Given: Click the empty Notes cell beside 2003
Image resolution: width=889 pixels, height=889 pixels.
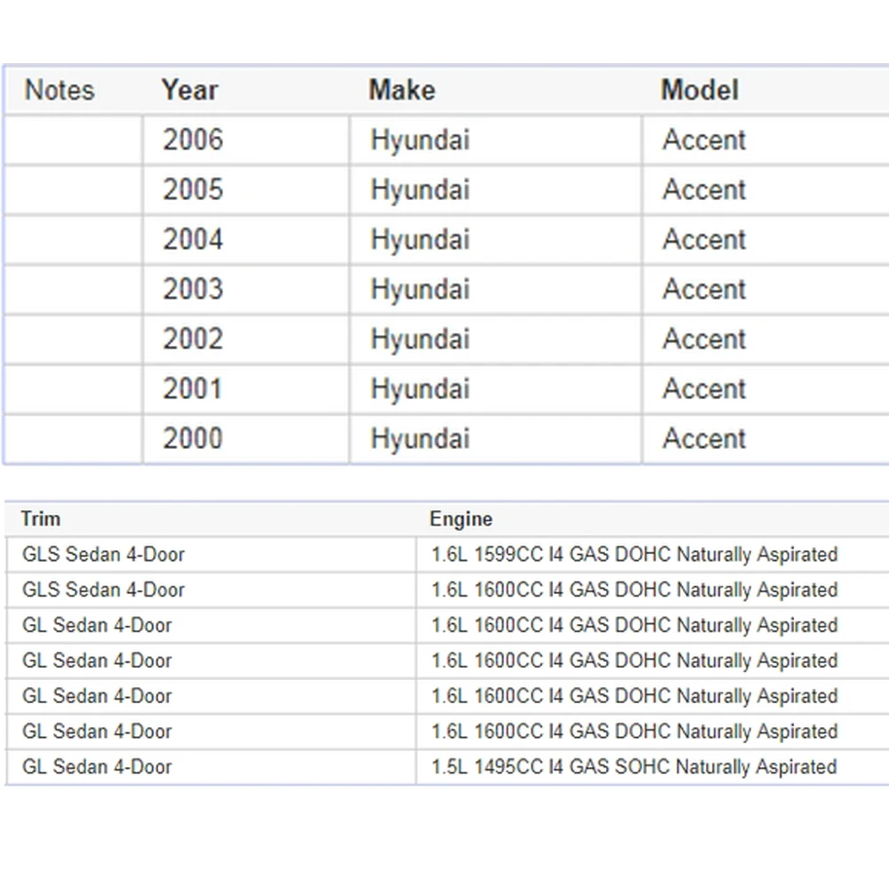Looking at the screenshot, I should 73,289.
